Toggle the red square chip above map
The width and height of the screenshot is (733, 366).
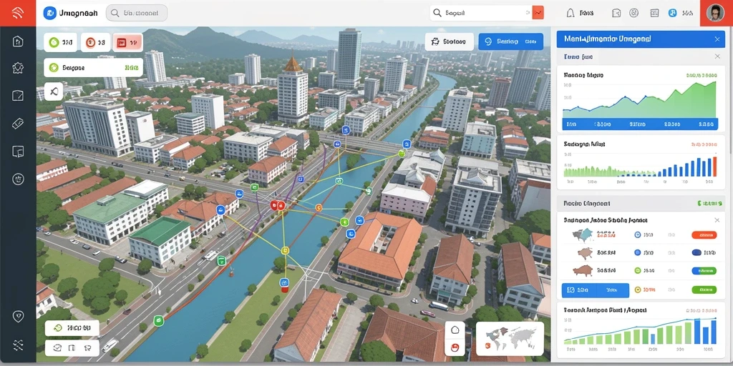[127, 42]
